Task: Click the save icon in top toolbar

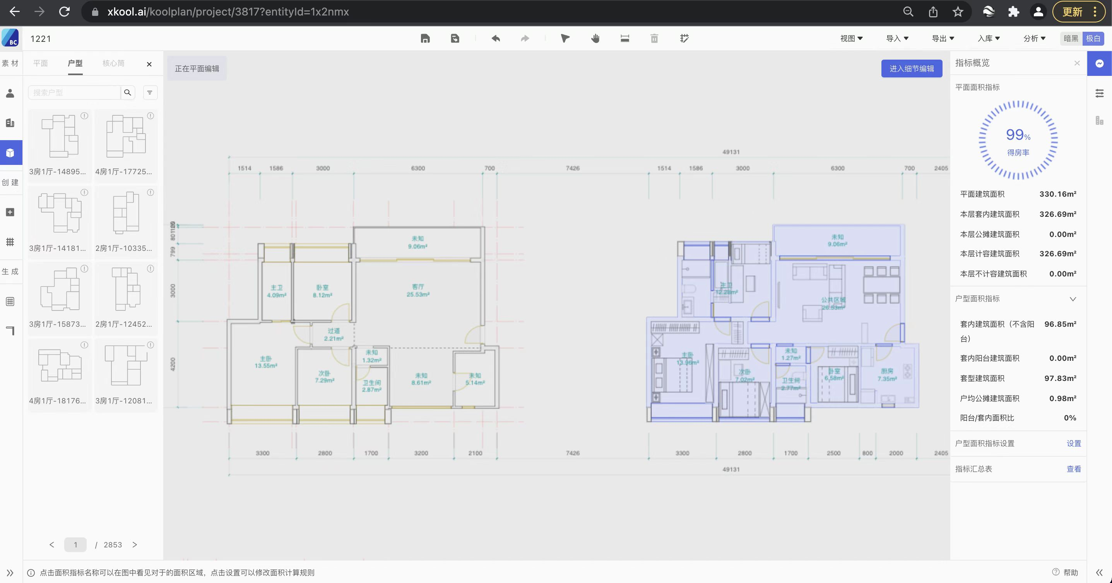Action: click(x=425, y=38)
